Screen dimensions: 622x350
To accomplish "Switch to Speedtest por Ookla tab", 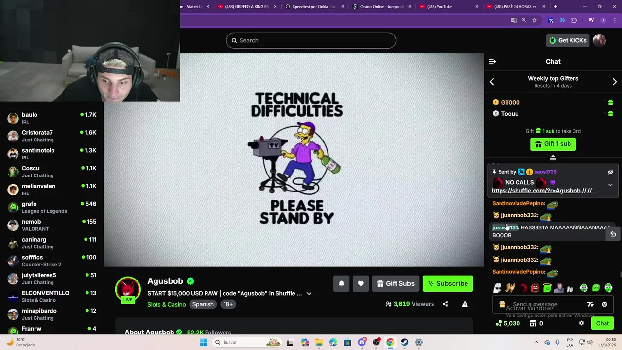I will 314,7.
